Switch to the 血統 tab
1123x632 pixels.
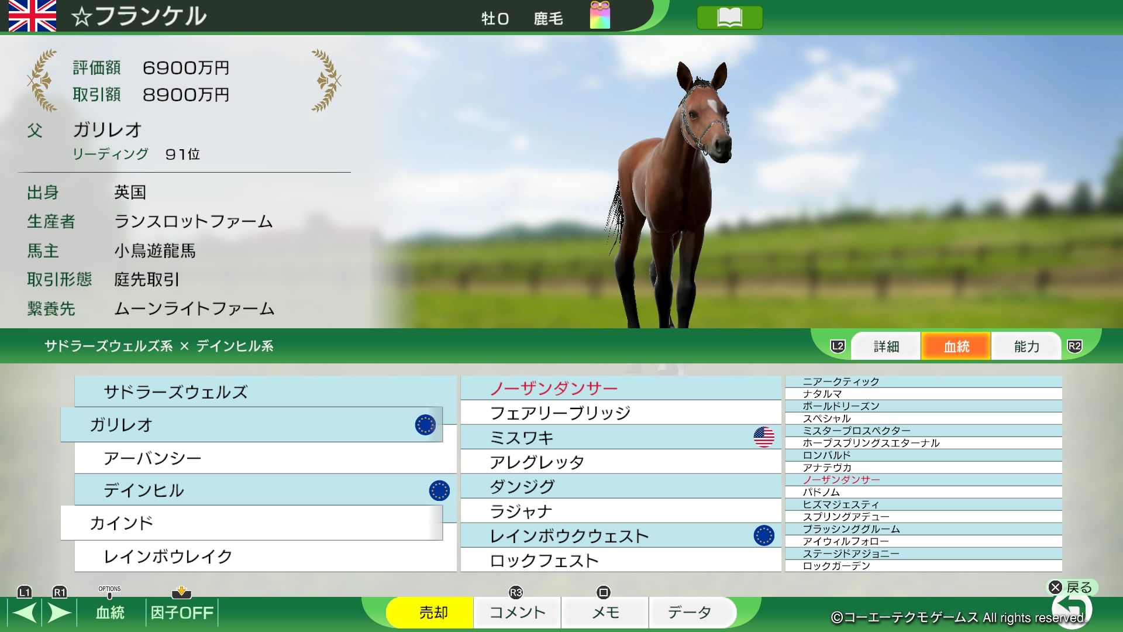(x=956, y=346)
